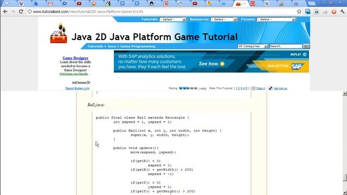Open the Chrome wrench menu
This screenshot has width=347, height=195.
[x=342, y=11]
